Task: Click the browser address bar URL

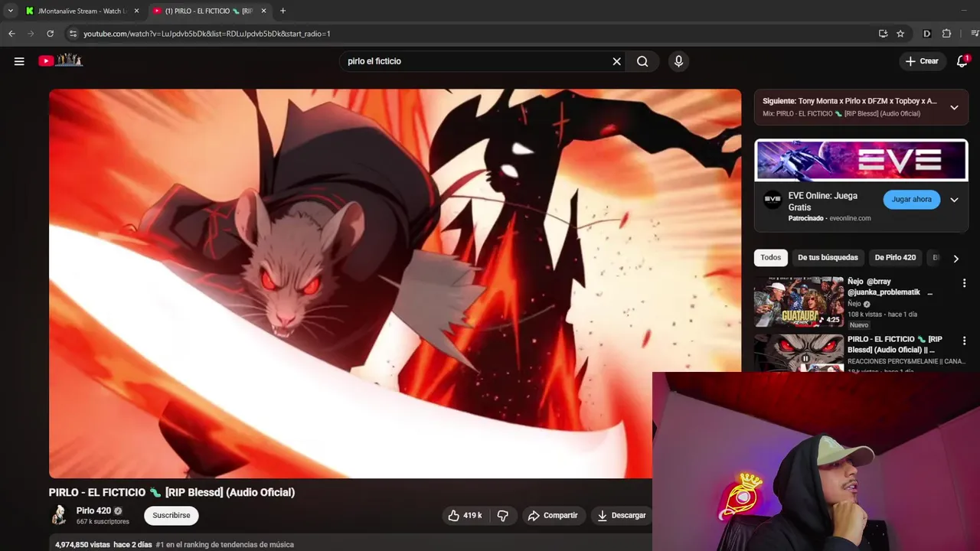Action: pos(207,34)
